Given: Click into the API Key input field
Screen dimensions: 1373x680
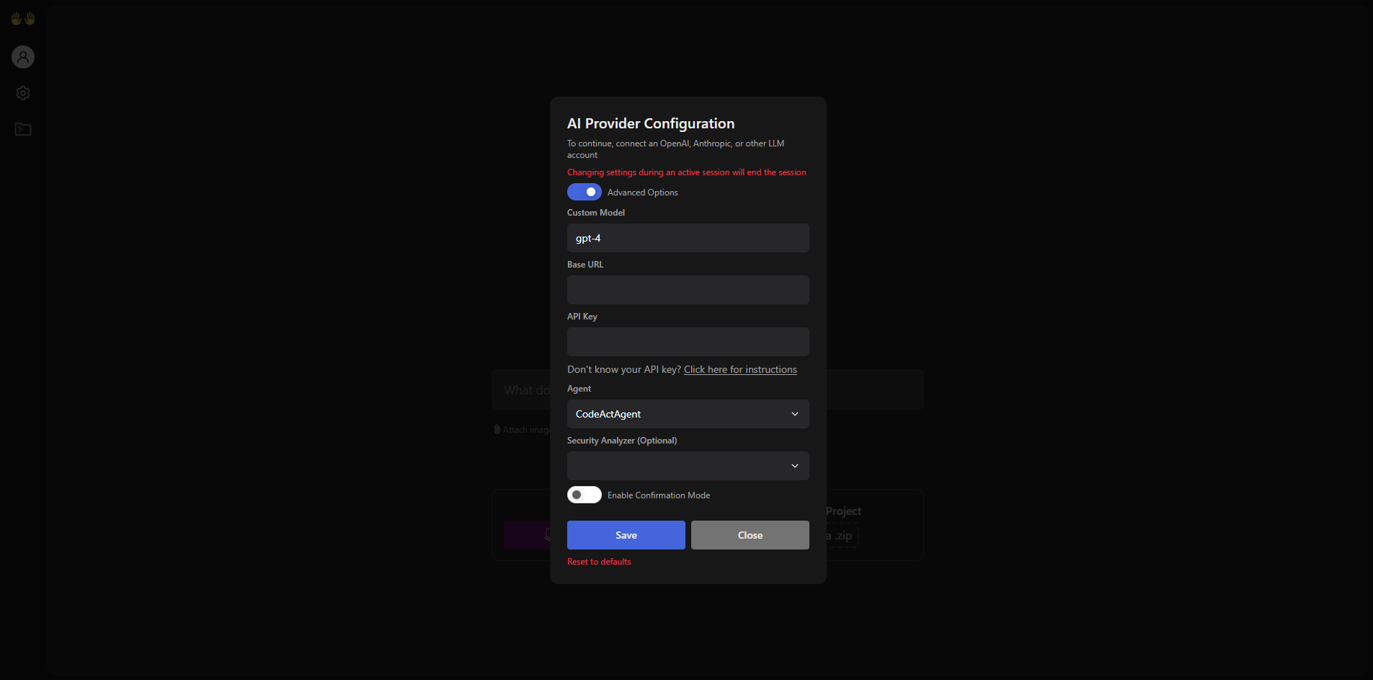Looking at the screenshot, I should (x=688, y=342).
